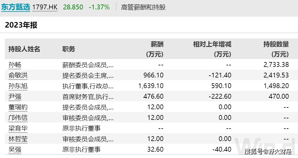298x158 pixels.
Task: Open 林哲莹 shareholder profile link
Action: [18, 139]
